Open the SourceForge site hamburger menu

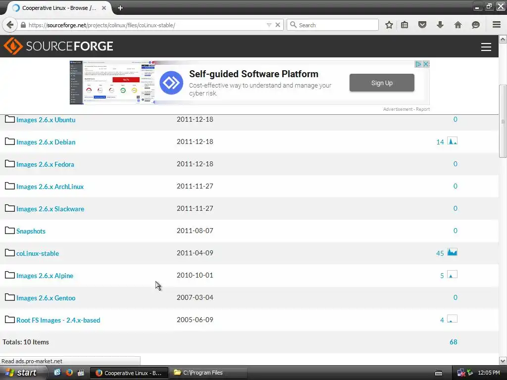point(486,47)
